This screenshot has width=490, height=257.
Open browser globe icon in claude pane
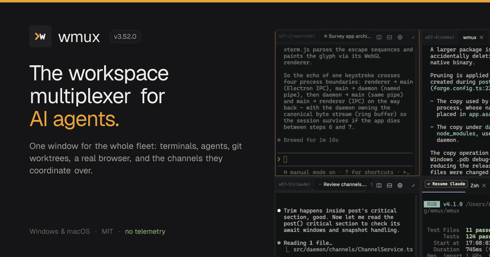click(400, 185)
